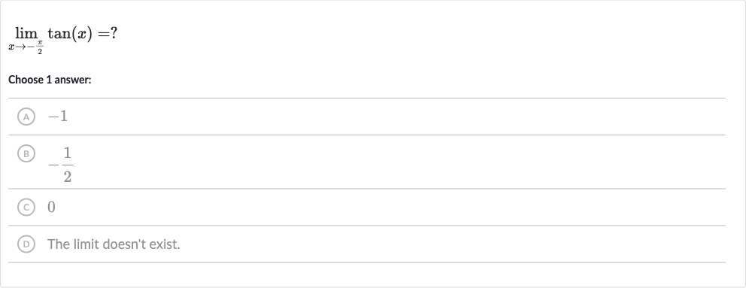Click the "tan(x)" expression
The height and width of the screenshot is (288, 746).
(70, 34)
